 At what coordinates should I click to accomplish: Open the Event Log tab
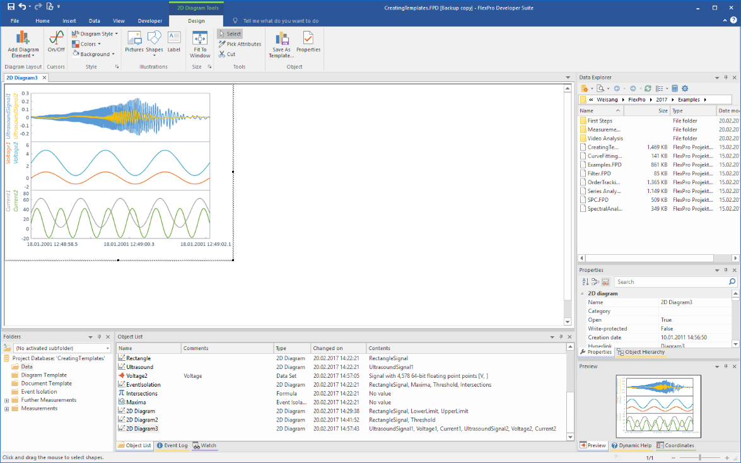pyautogui.click(x=172, y=445)
